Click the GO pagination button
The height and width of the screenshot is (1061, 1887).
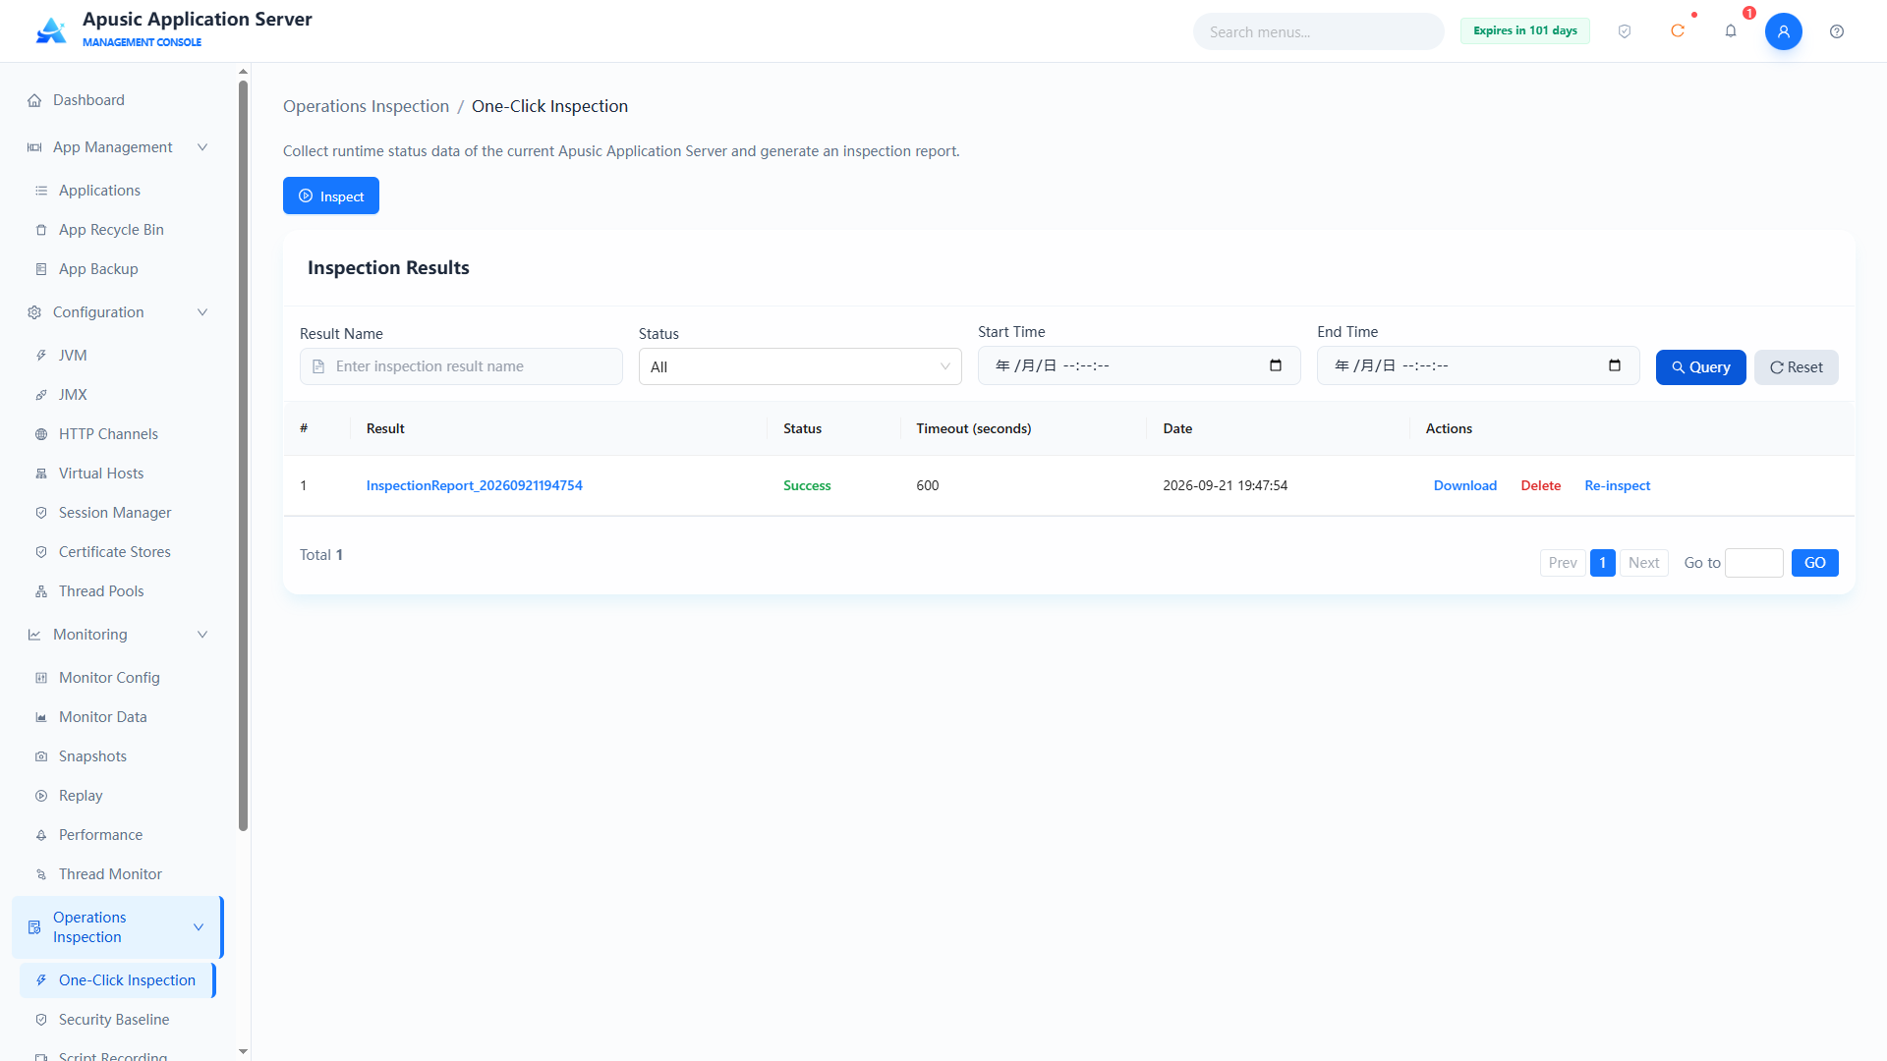1814,563
